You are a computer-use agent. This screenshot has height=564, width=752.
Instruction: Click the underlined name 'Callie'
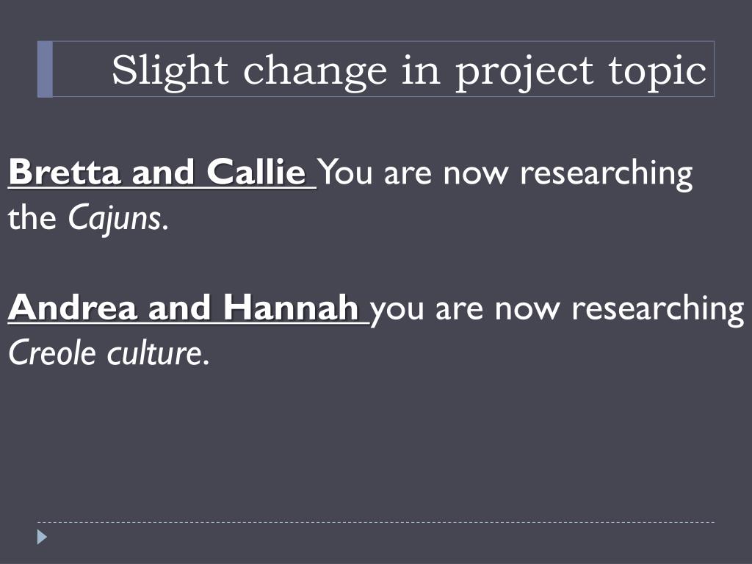click(x=256, y=172)
